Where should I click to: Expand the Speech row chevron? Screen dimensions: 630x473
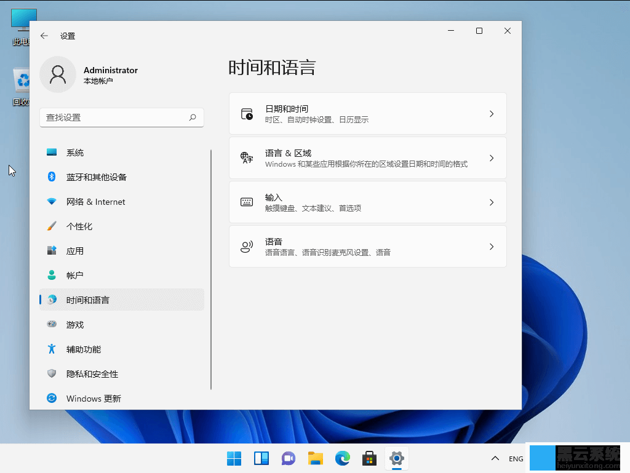click(x=491, y=247)
